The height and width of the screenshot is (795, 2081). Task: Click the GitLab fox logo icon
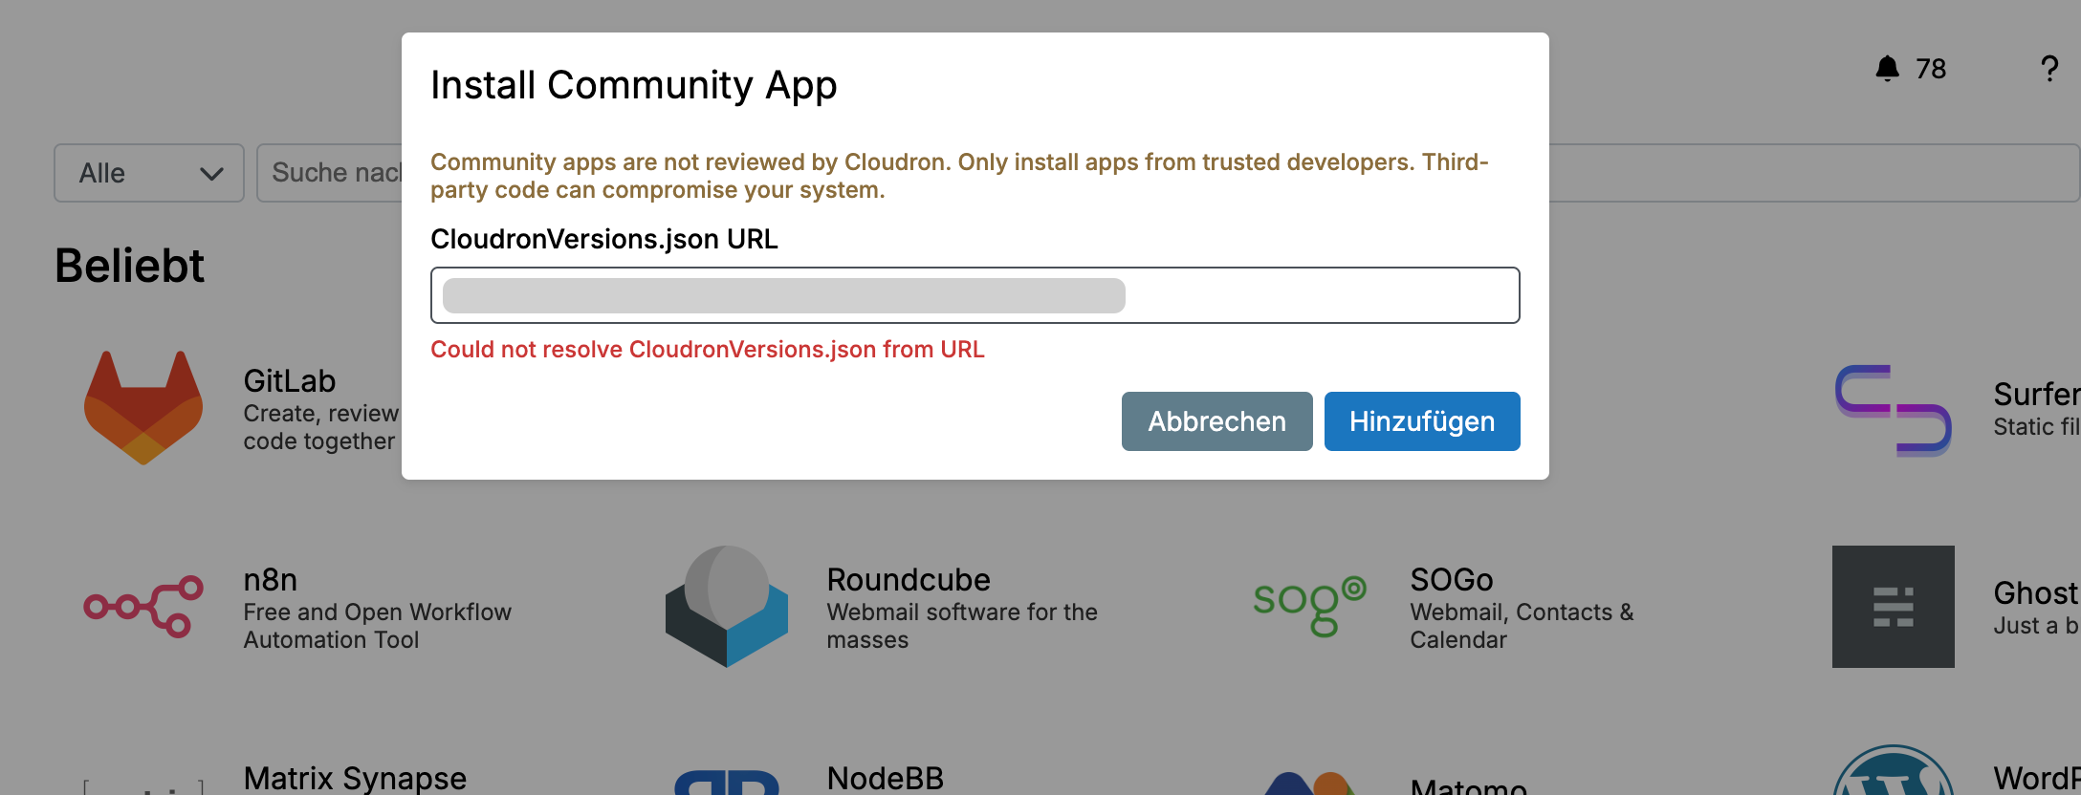(x=143, y=408)
